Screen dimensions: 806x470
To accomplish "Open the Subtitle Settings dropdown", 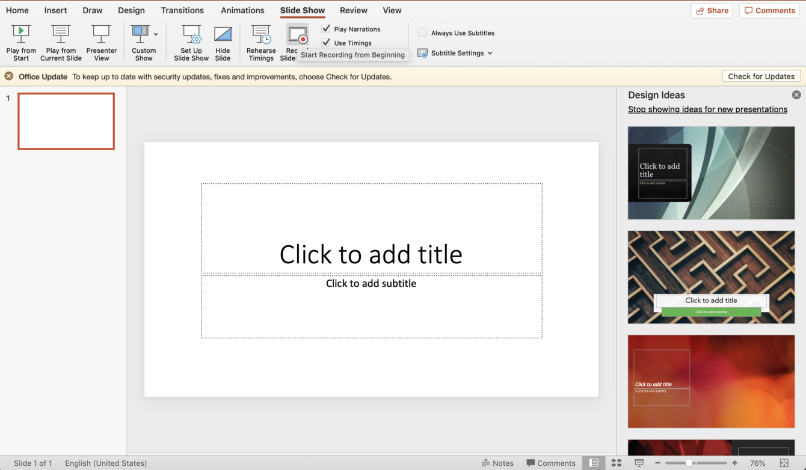I will pyautogui.click(x=456, y=53).
